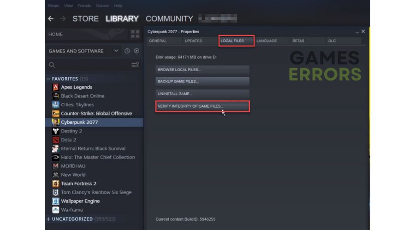This screenshot has width=415, height=230.
Task: Click the MORDHAU game icon
Action: pos(56,166)
